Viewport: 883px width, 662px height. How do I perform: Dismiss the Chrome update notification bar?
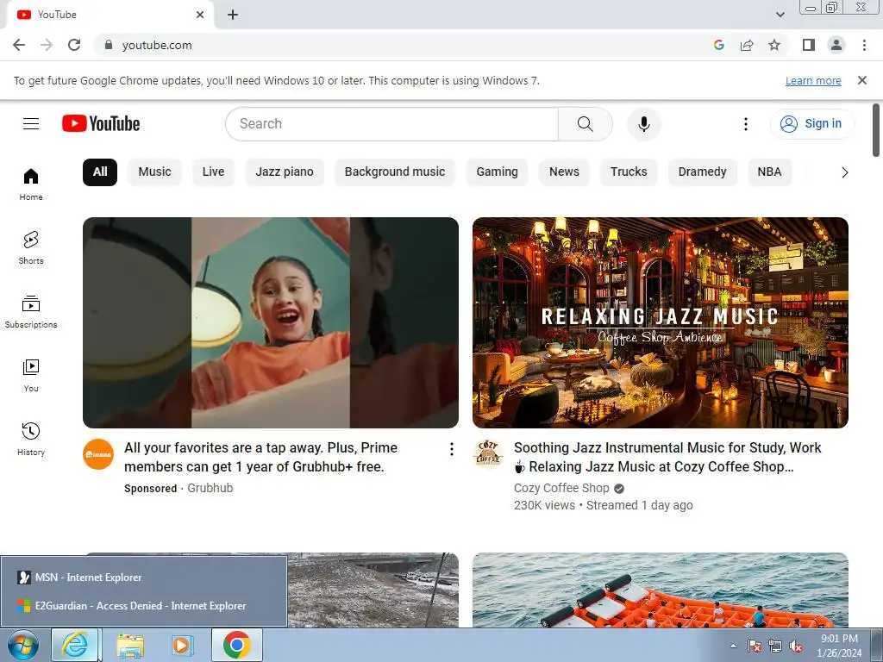pos(862,80)
